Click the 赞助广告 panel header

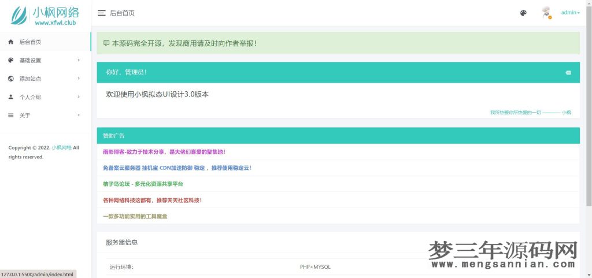click(338, 136)
